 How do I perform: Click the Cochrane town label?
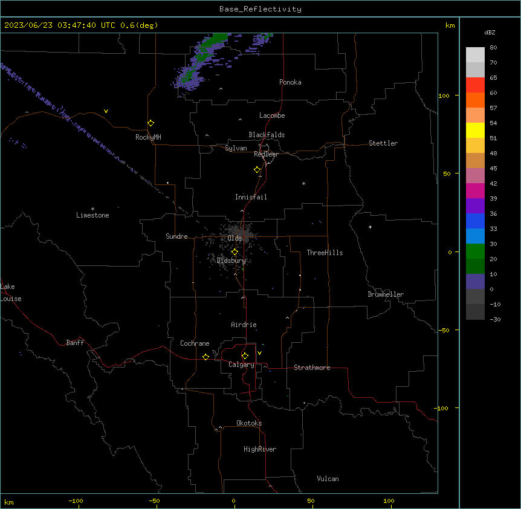point(195,343)
